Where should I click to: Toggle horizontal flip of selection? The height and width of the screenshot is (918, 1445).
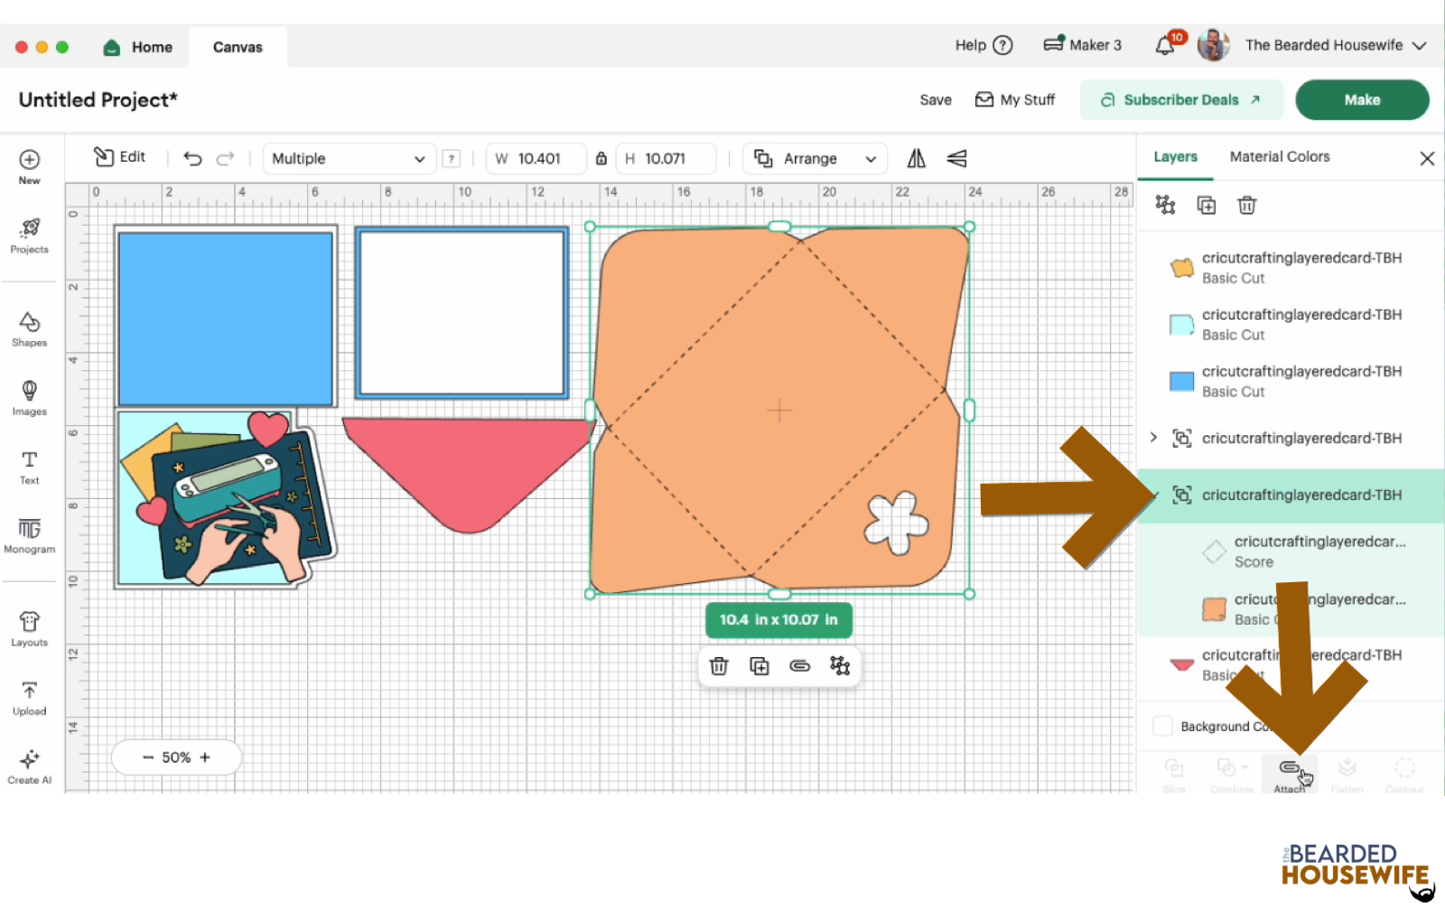coord(915,158)
